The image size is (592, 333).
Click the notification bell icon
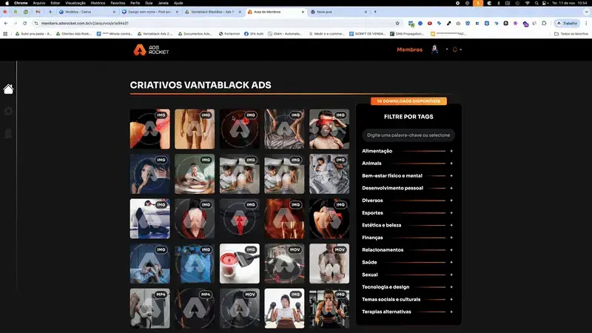[x=455, y=50]
